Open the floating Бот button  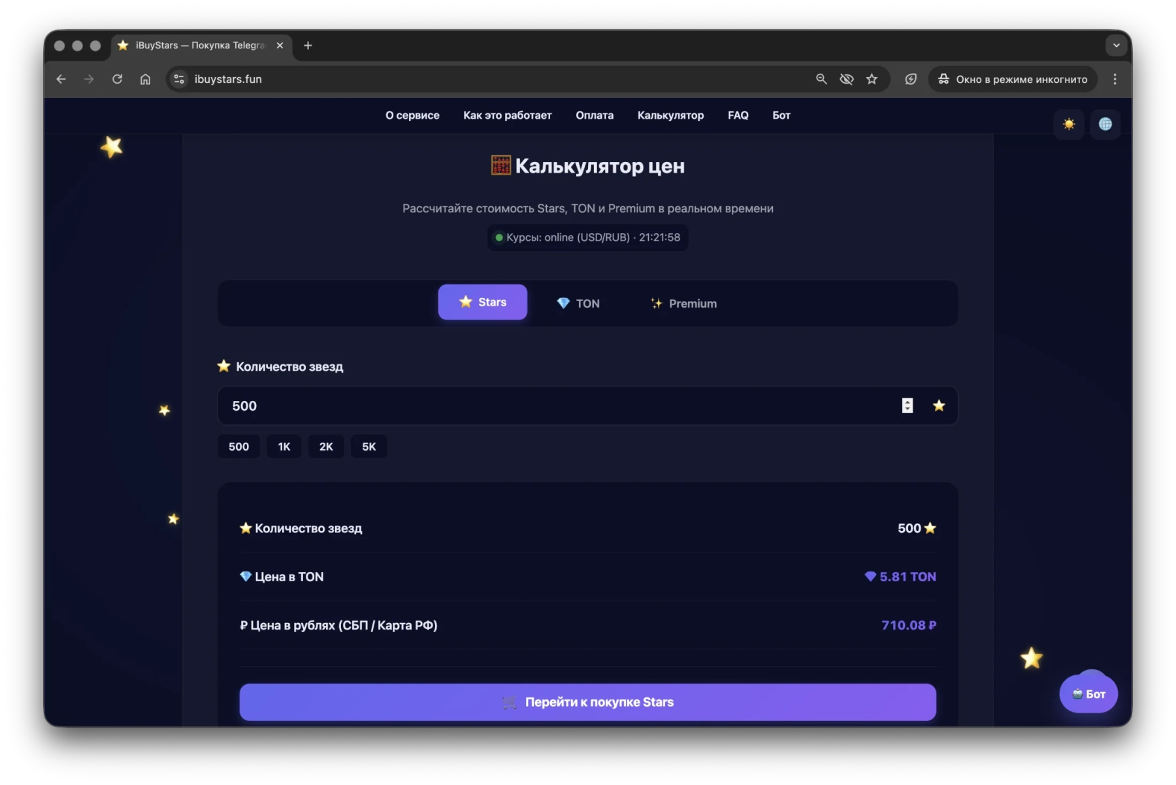pos(1088,693)
